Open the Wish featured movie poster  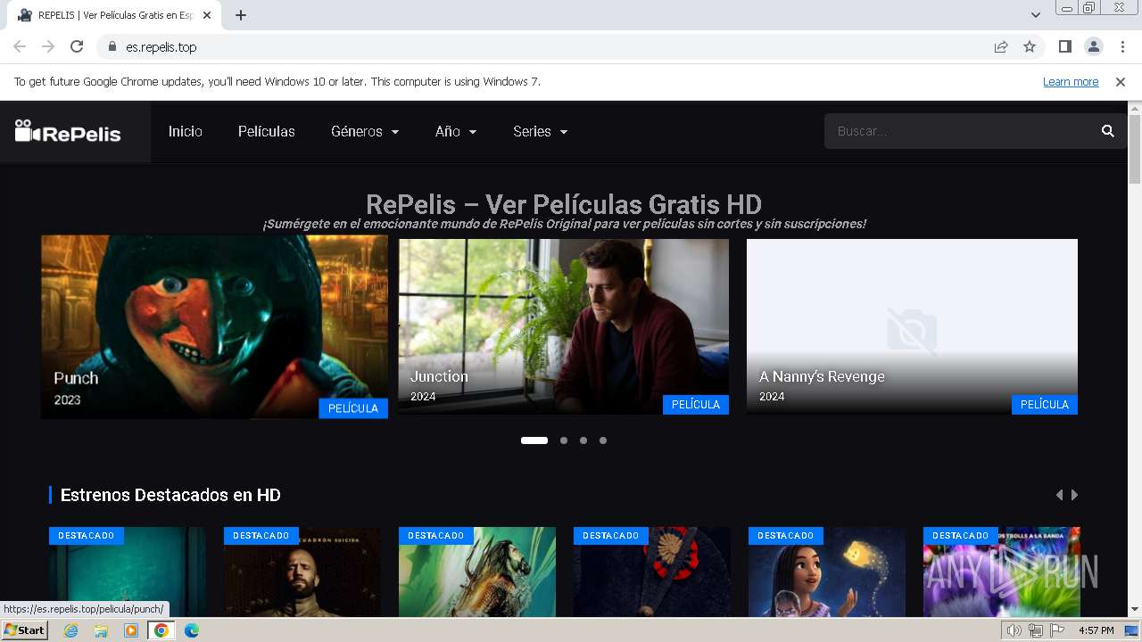(827, 572)
